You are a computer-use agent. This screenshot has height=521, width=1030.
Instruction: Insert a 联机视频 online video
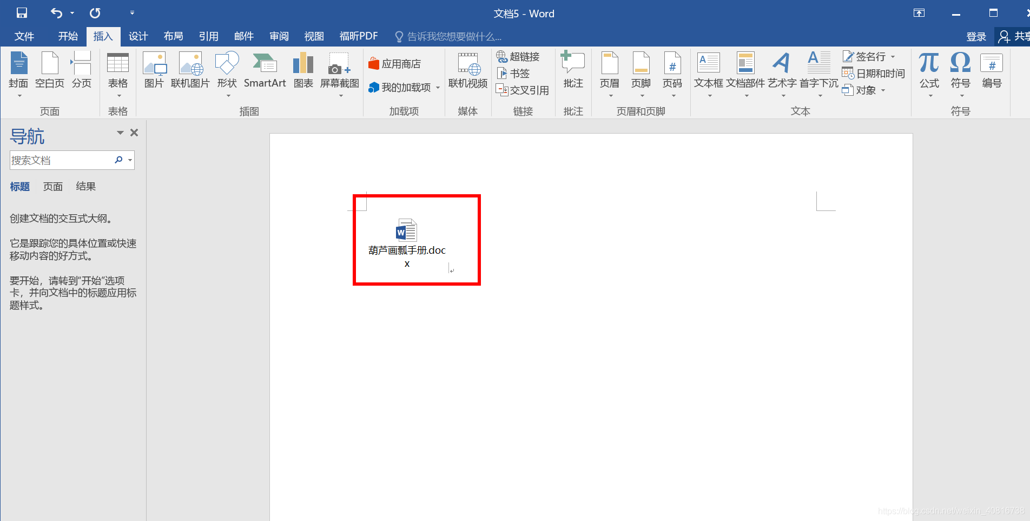468,70
